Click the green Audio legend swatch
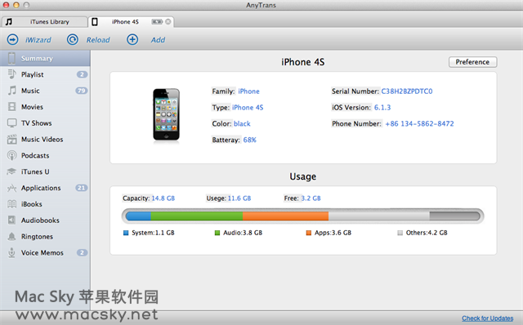Screen dimensions: 523x325 217,233
